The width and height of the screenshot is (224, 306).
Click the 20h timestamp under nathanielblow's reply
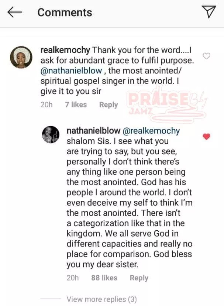[x=73, y=278]
